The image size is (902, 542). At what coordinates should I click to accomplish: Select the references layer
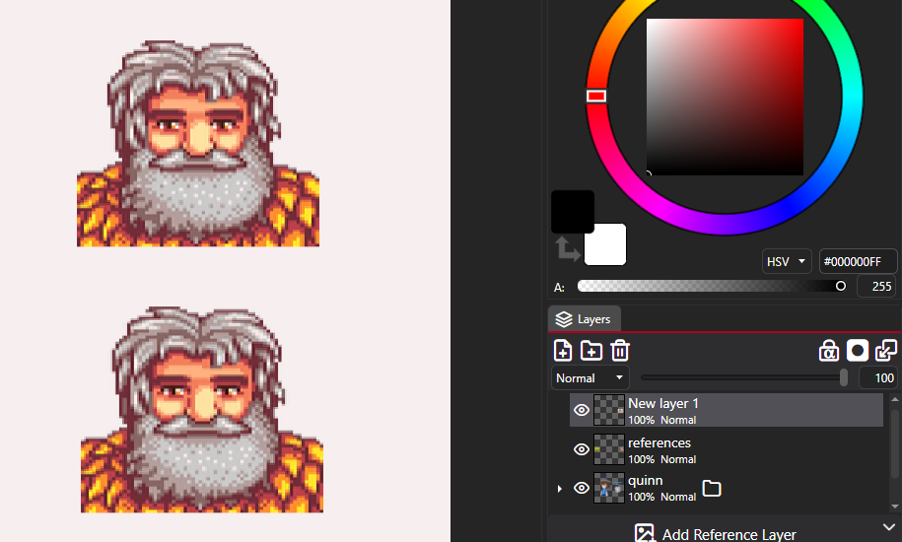click(726, 449)
